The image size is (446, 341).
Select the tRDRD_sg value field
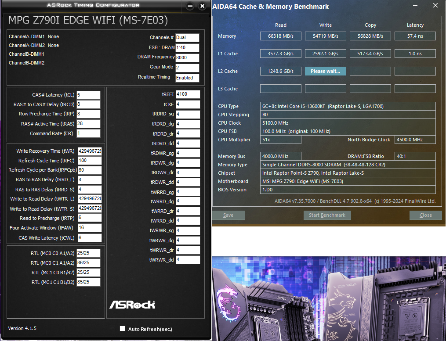coord(188,114)
